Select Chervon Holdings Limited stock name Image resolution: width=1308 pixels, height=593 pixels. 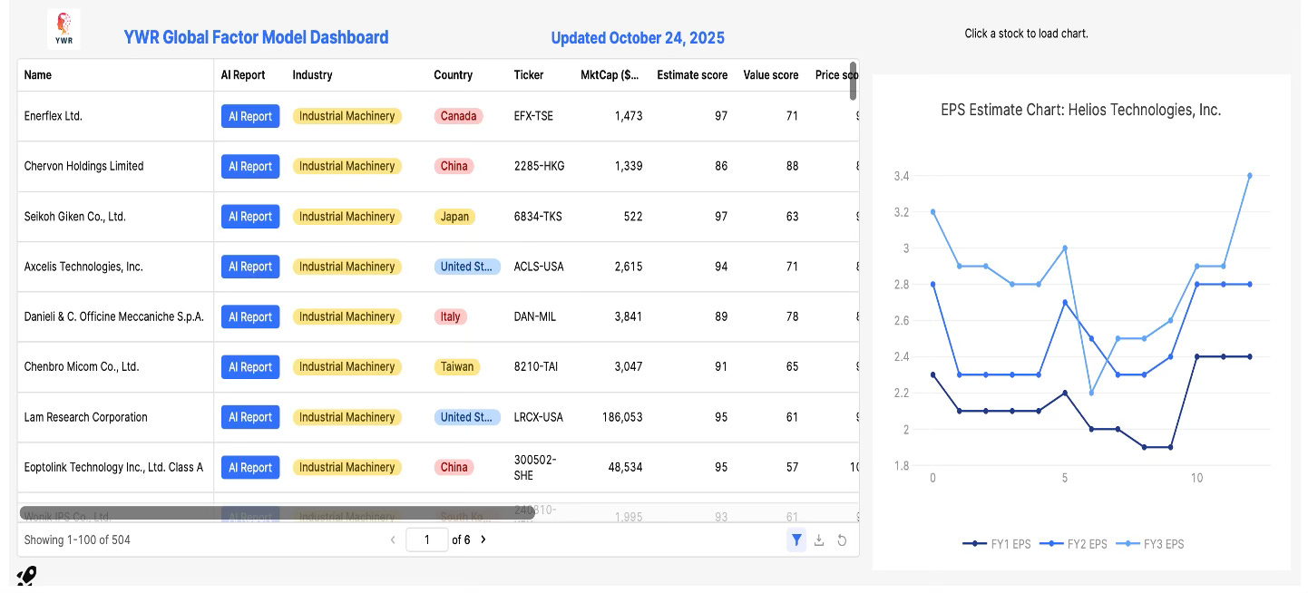coord(83,166)
